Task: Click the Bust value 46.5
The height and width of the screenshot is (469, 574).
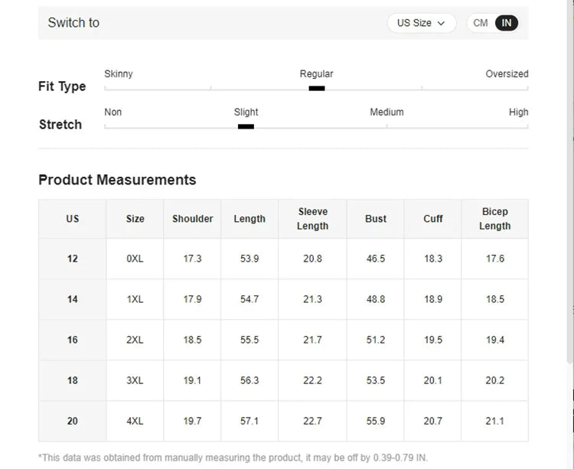Action: [x=375, y=259]
